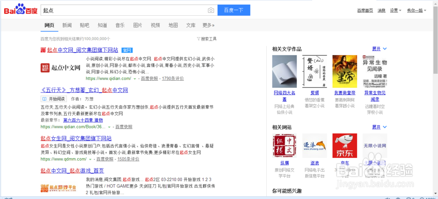Open 起点女生网_阅文集团旗下网站 result
The height and width of the screenshot is (199, 438).
pyautogui.click(x=76, y=138)
